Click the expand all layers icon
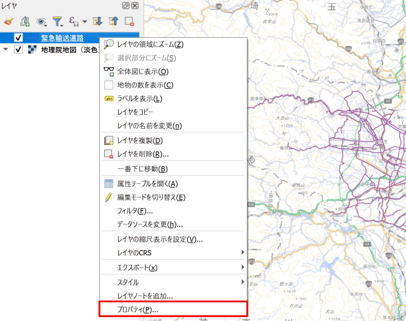Image resolution: width=406 pixels, height=321 pixels. pyautogui.click(x=97, y=21)
